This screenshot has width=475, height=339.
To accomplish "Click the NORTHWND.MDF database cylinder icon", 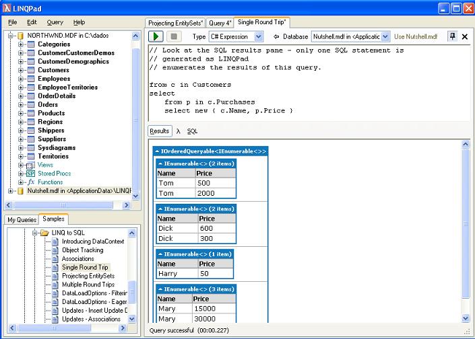I will 20,36.
